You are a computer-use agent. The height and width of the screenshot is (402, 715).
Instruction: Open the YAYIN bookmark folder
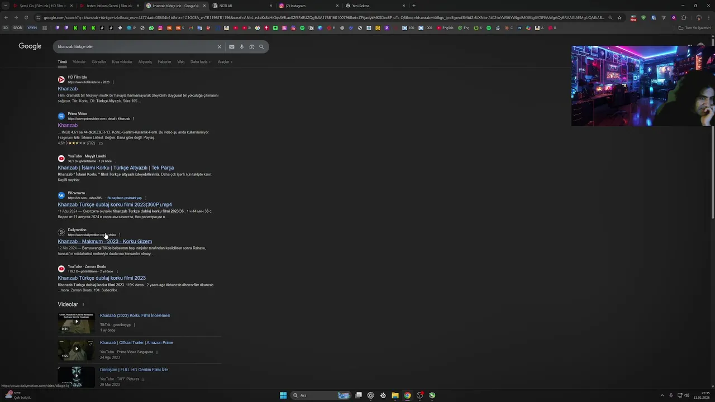(x=32, y=28)
